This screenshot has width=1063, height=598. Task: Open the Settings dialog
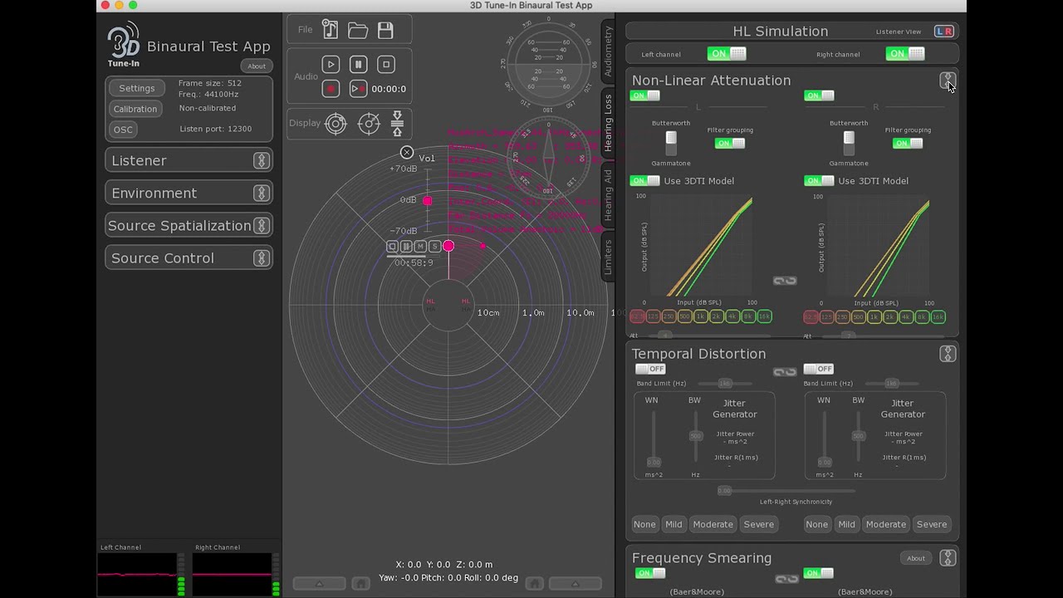(137, 88)
